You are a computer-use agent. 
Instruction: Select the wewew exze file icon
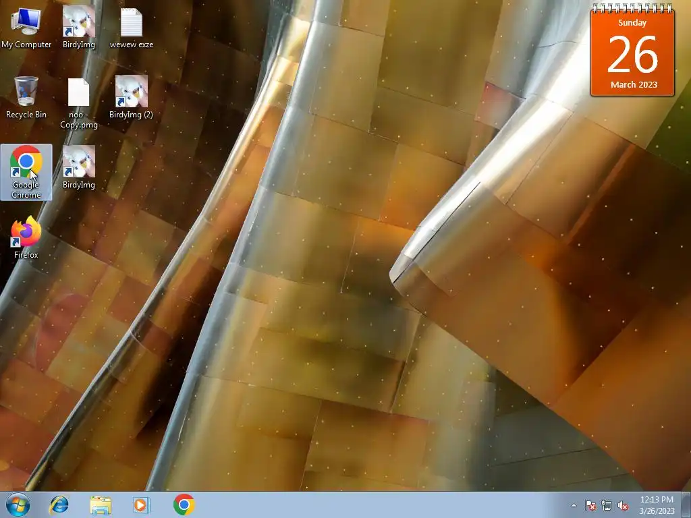(132, 28)
